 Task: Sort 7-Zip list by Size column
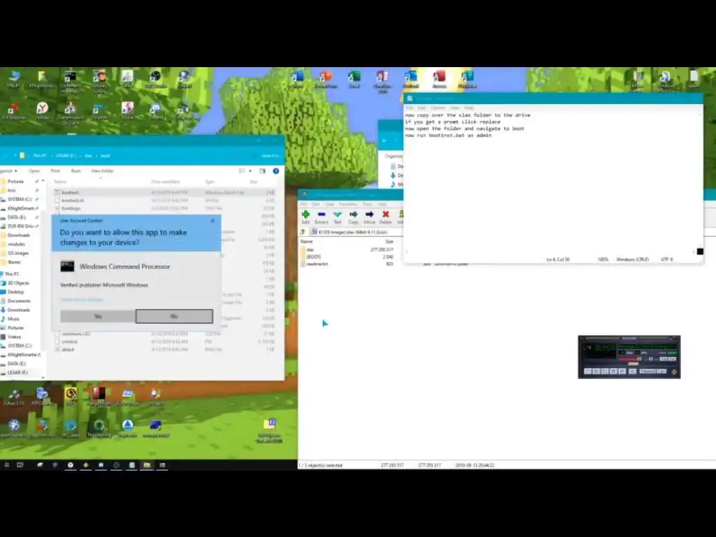coord(389,241)
